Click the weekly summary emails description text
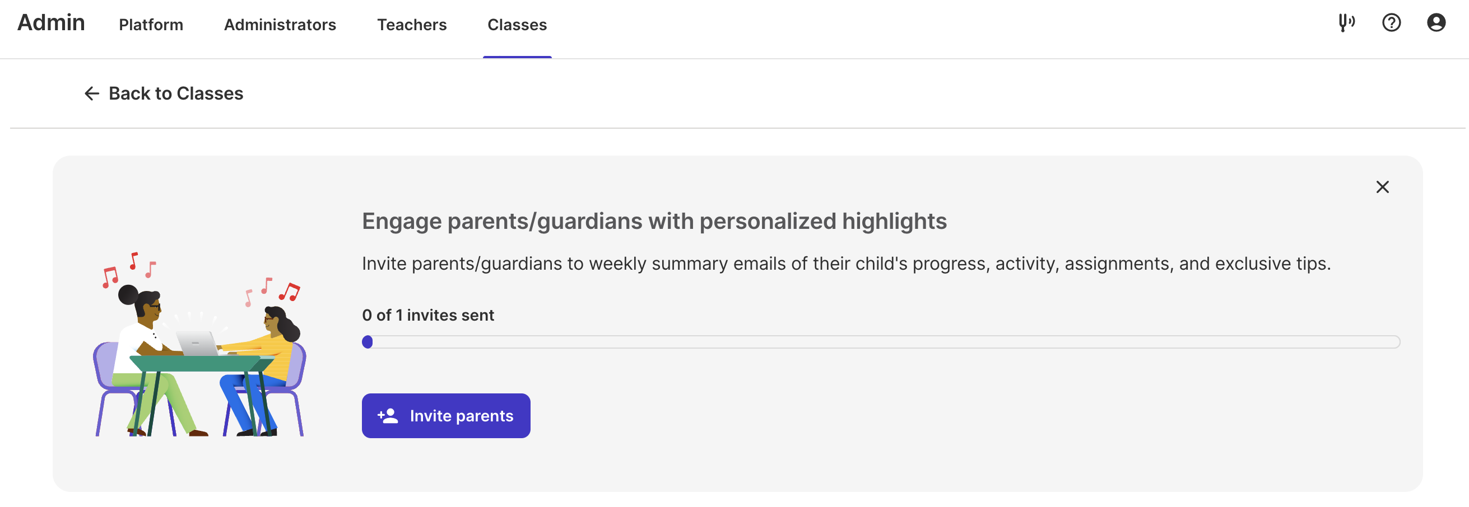This screenshot has height=507, width=1469. click(x=845, y=264)
